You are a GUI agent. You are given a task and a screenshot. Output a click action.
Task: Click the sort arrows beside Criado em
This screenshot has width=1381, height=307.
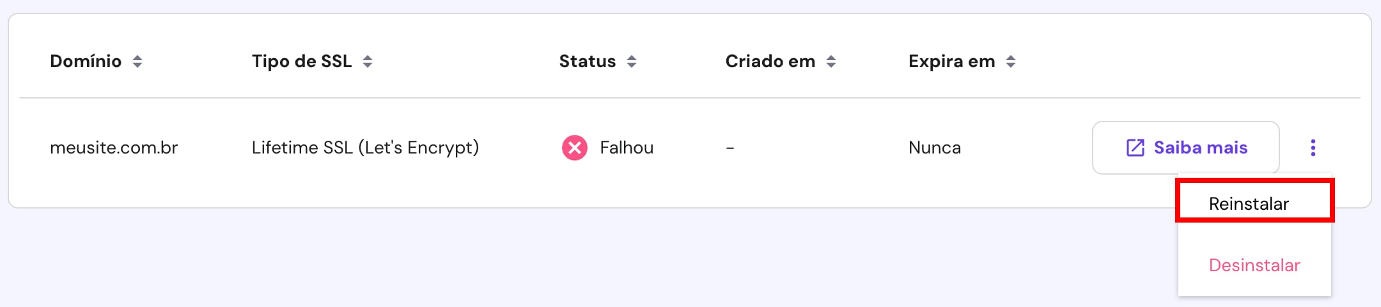pyautogui.click(x=831, y=61)
